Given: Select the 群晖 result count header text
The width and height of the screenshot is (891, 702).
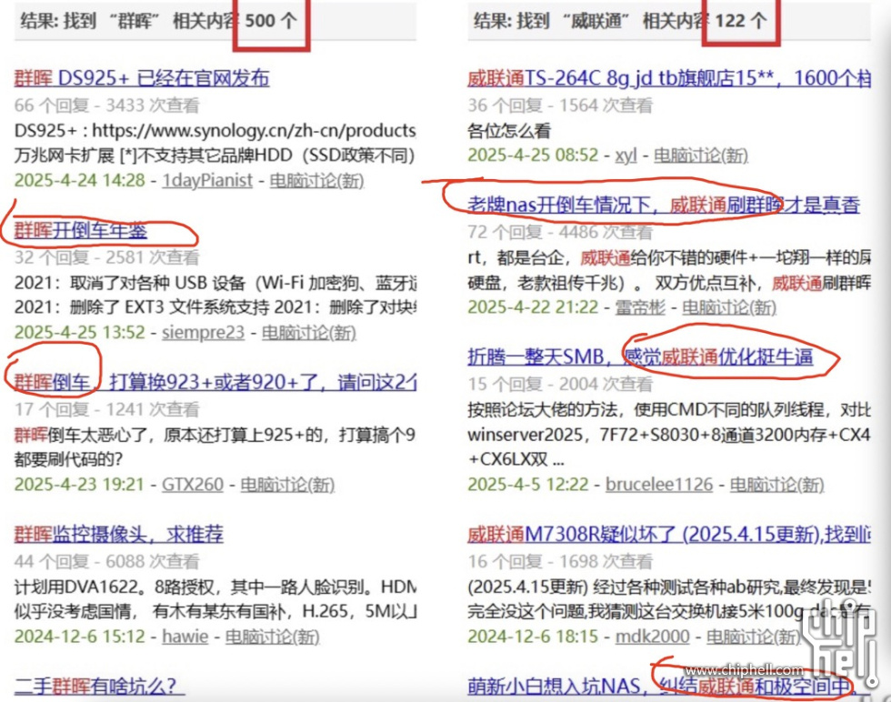Looking at the screenshot, I should pos(158,21).
